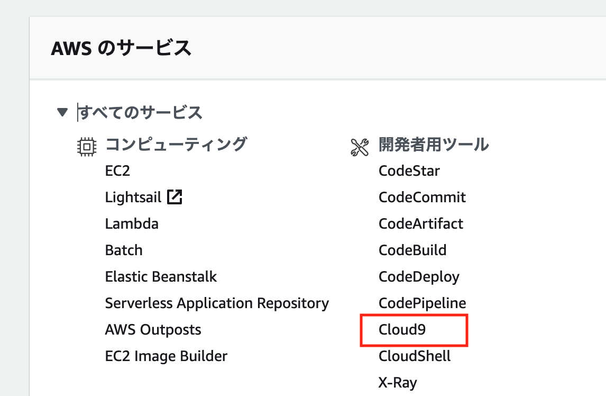Open CodeBuild
The width and height of the screenshot is (606, 396).
412,250
